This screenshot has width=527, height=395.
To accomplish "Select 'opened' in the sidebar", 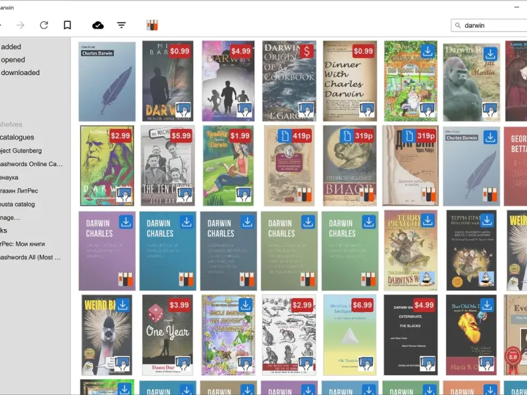I will 13,60.
